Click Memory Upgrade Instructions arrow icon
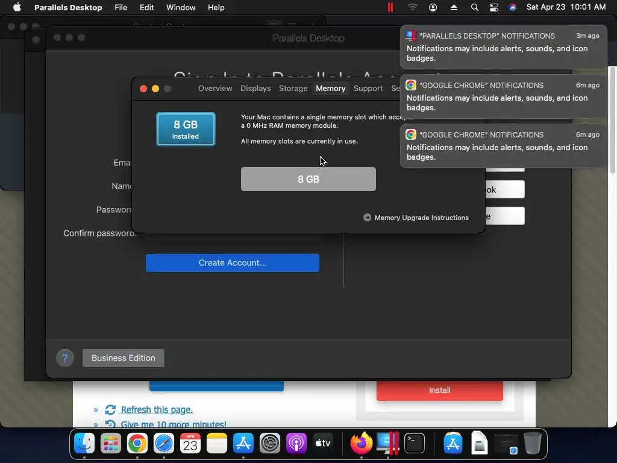The image size is (617, 463). point(367,218)
